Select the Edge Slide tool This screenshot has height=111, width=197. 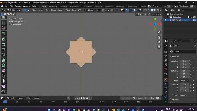(3, 76)
